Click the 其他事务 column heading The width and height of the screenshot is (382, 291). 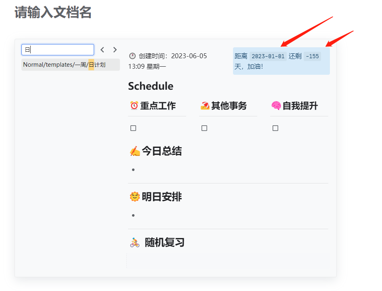pyautogui.click(x=229, y=105)
